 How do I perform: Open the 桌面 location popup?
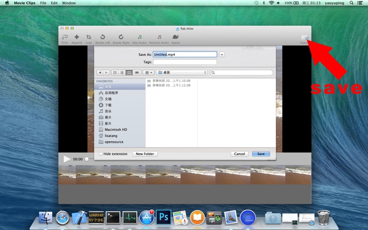pyautogui.click(x=182, y=73)
